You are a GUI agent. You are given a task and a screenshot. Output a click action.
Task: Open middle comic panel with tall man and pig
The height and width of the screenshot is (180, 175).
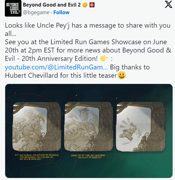pos(89,126)
